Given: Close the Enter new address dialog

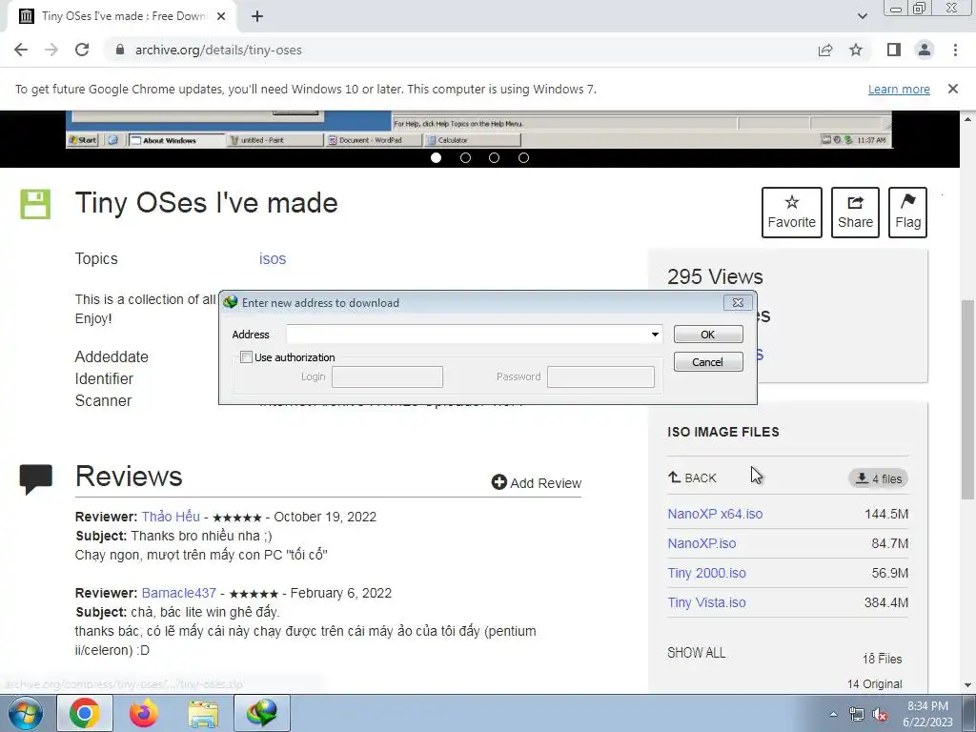Looking at the screenshot, I should (739, 302).
